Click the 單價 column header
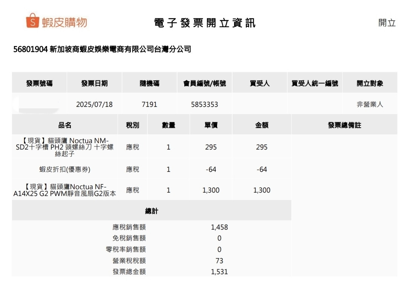Viewport: 407px width, 287px height. coord(211,125)
